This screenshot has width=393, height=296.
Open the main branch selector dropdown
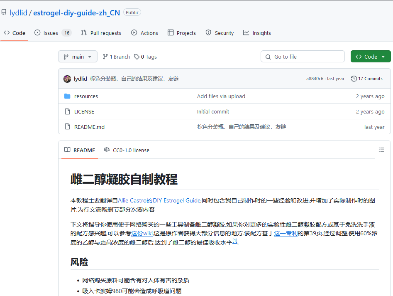78,57
